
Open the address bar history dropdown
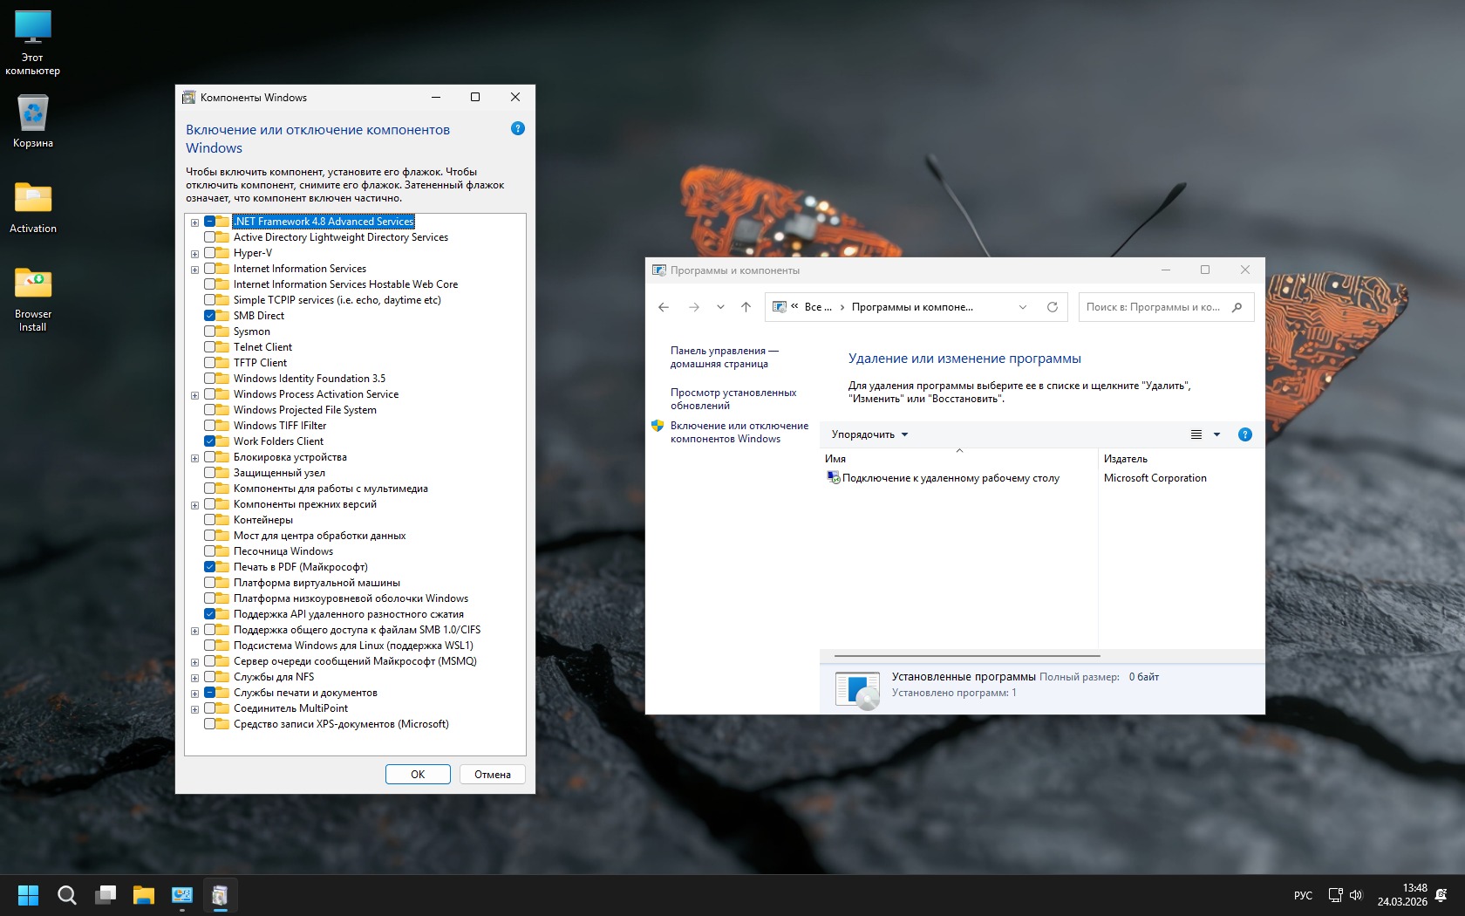[1023, 307]
